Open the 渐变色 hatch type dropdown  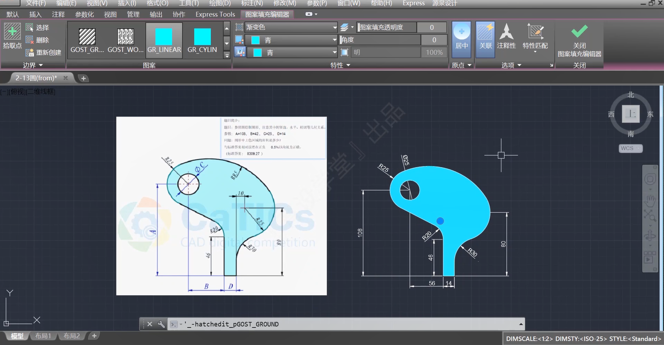pos(335,28)
